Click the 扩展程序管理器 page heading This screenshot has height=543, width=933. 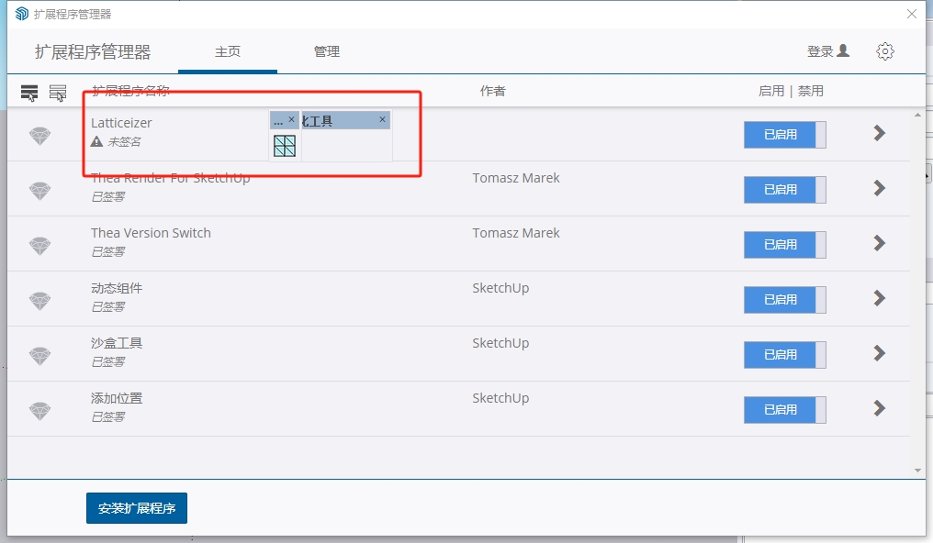click(x=93, y=51)
